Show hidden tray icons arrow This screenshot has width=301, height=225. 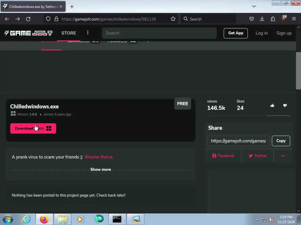tap(257, 219)
